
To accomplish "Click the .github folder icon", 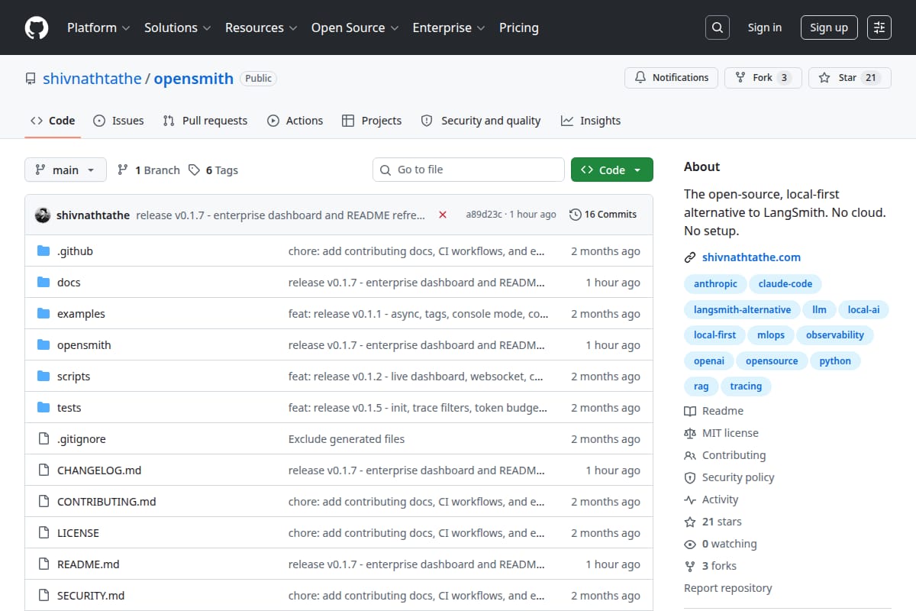I will coord(44,251).
